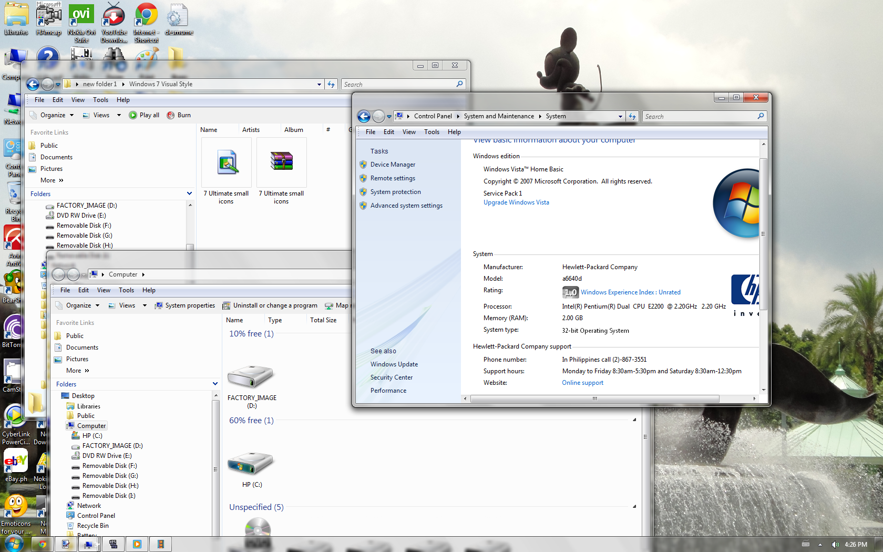Click Uninstall or change a program
The width and height of the screenshot is (883, 552).
point(270,305)
